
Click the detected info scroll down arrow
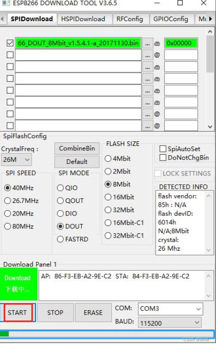[x=208, y=250]
